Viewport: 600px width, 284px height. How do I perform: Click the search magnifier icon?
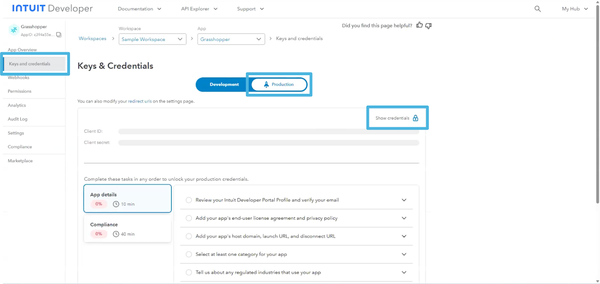(x=538, y=9)
